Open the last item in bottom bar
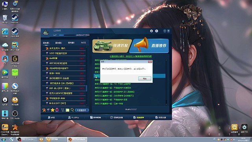252x142 pixels. coord(161,118)
